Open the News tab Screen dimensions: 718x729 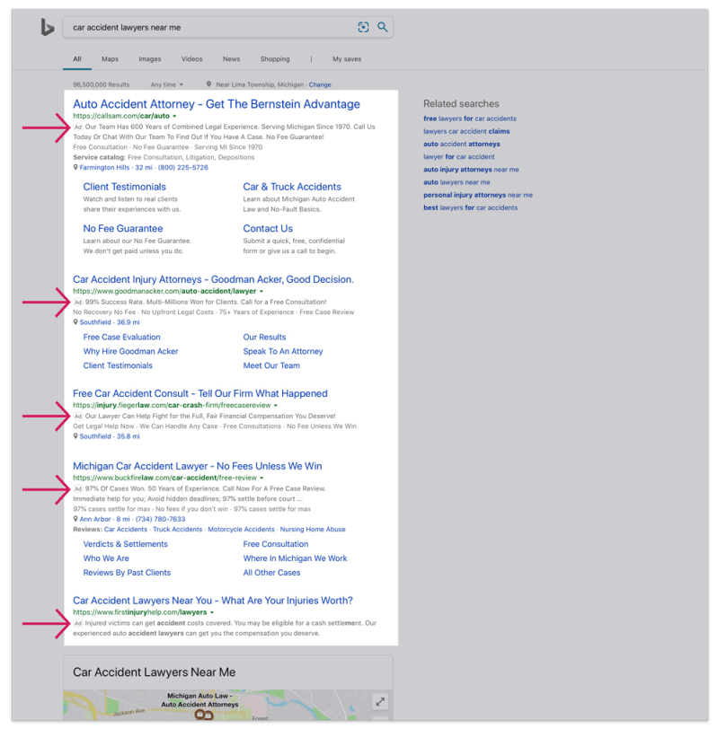[x=231, y=59]
